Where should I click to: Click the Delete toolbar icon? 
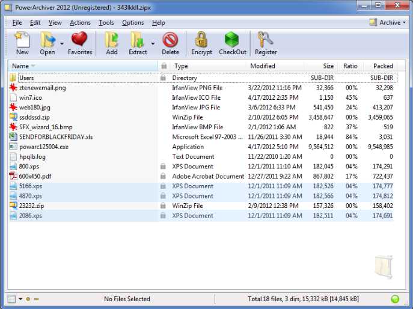click(170, 40)
